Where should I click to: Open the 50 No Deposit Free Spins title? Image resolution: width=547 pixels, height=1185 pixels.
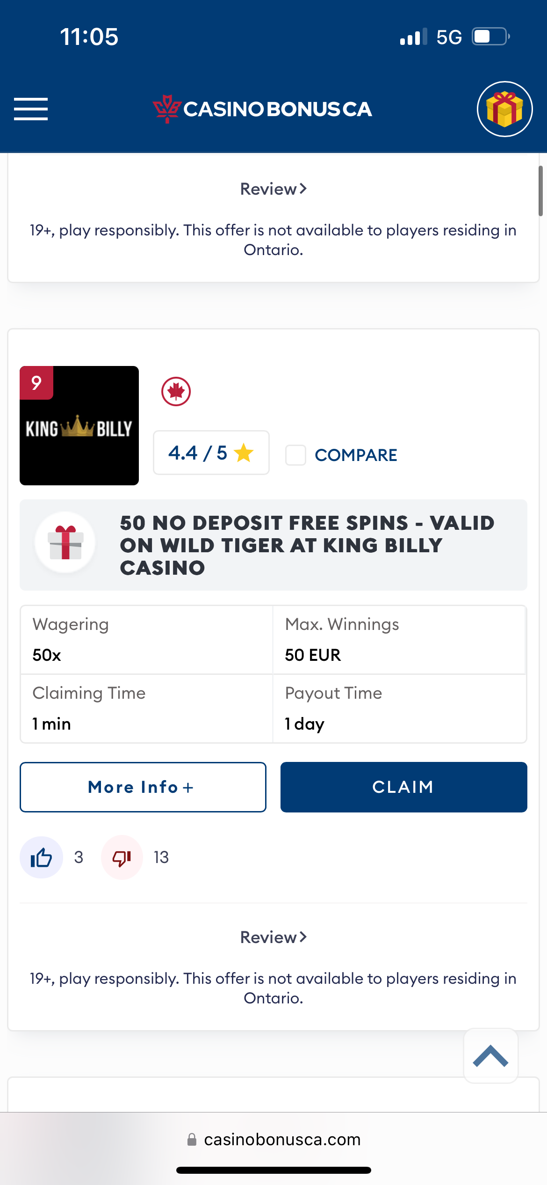[307, 545]
